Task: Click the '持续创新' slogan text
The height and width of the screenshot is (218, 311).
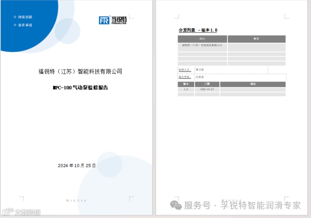Action: pyautogui.click(x=25, y=17)
